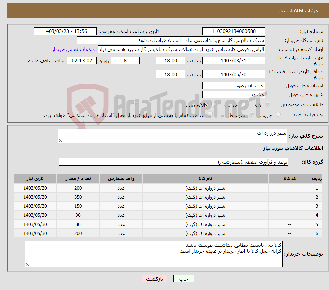
Task: Click quantity 80 in row 5
Action: pyautogui.click(x=78, y=224)
